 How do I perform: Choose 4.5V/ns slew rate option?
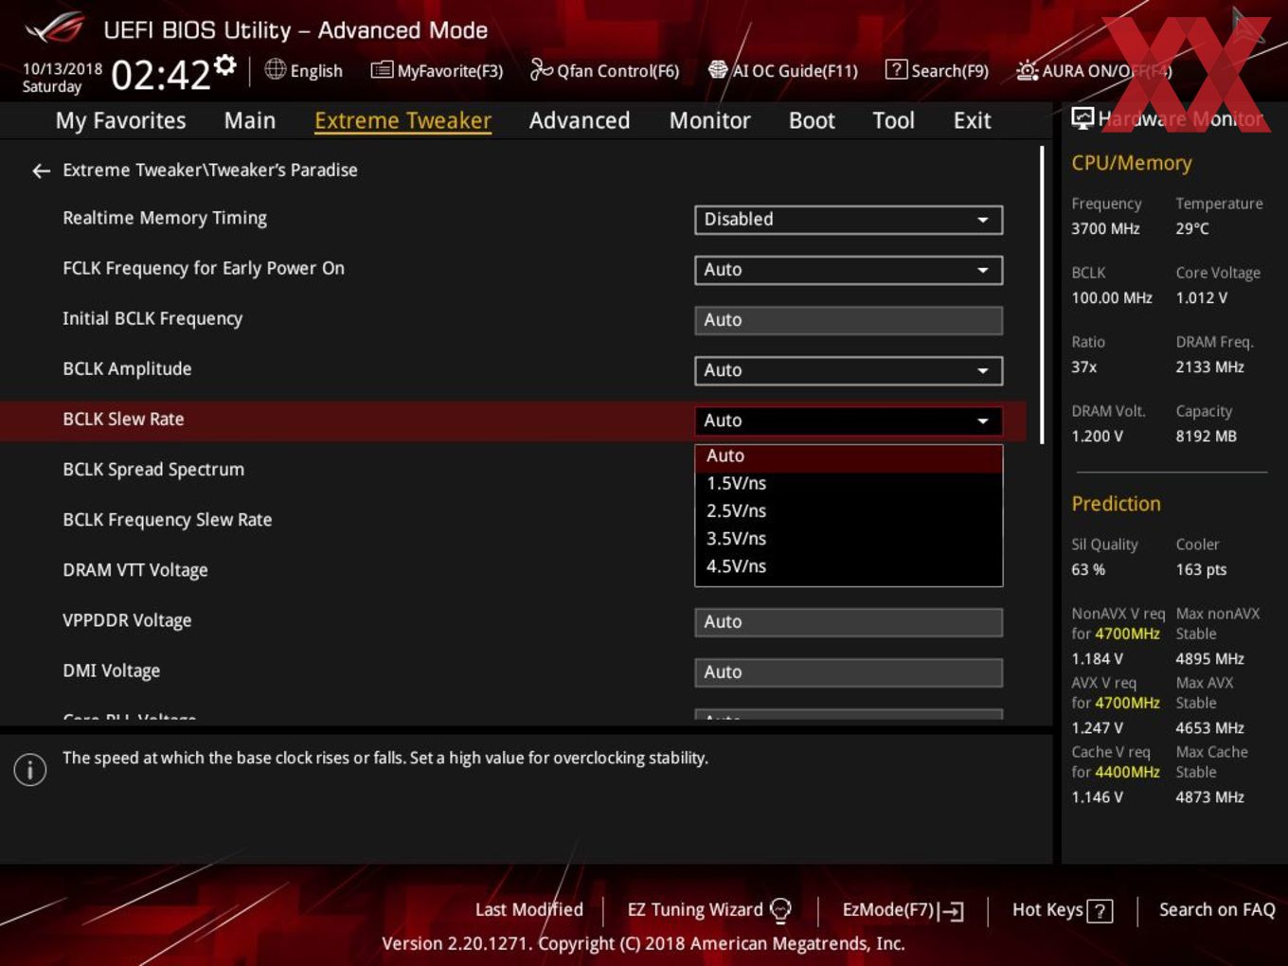pos(849,566)
